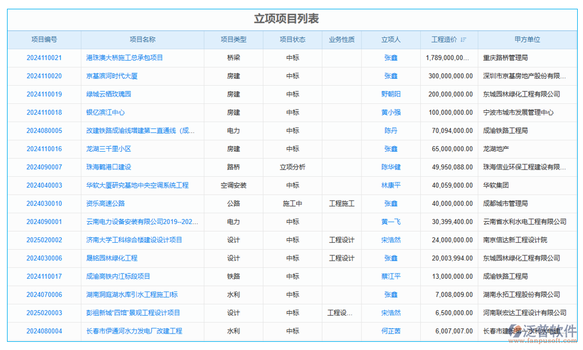583x350 pixels.
Task: Sort by the 项目编号 column header
Action: tap(44, 40)
